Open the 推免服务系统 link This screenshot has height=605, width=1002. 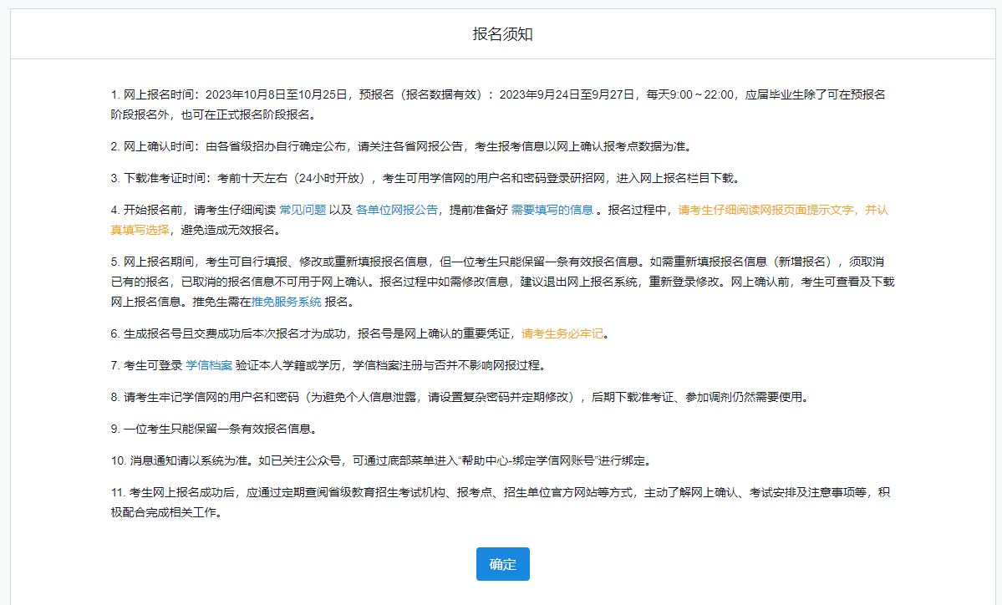(287, 302)
